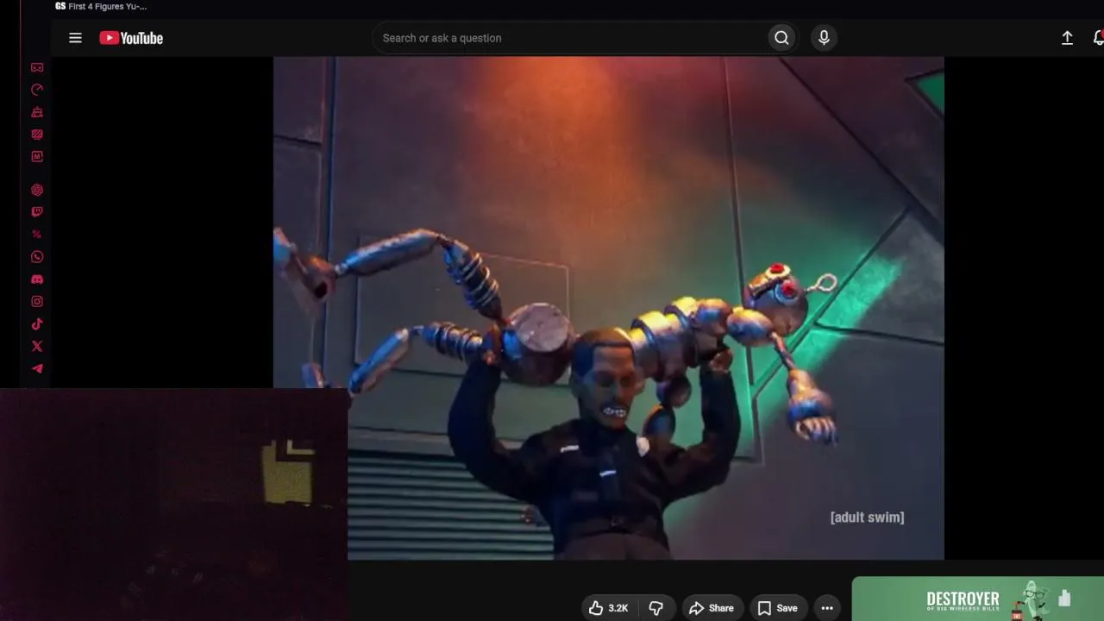Image resolution: width=1104 pixels, height=621 pixels.
Task: Open the notifications bell
Action: [x=1098, y=38]
